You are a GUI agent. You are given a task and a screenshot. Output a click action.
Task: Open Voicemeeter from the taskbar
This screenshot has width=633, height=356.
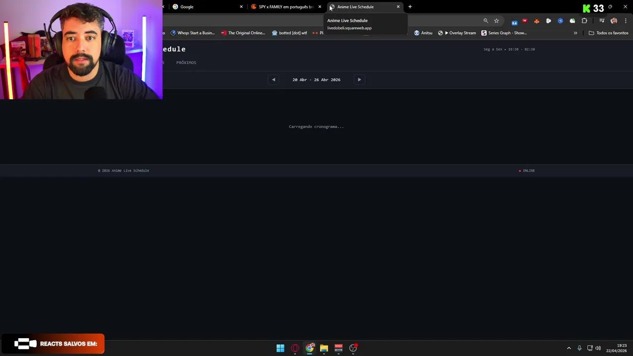(338, 348)
